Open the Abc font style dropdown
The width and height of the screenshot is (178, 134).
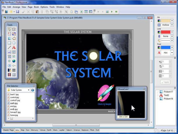coord(172,53)
